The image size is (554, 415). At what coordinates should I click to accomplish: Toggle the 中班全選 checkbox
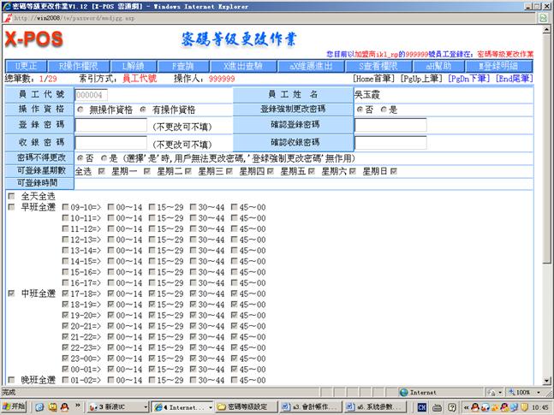click(x=10, y=293)
